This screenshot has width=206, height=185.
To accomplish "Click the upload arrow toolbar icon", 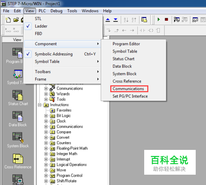I will [x=108, y=20].
